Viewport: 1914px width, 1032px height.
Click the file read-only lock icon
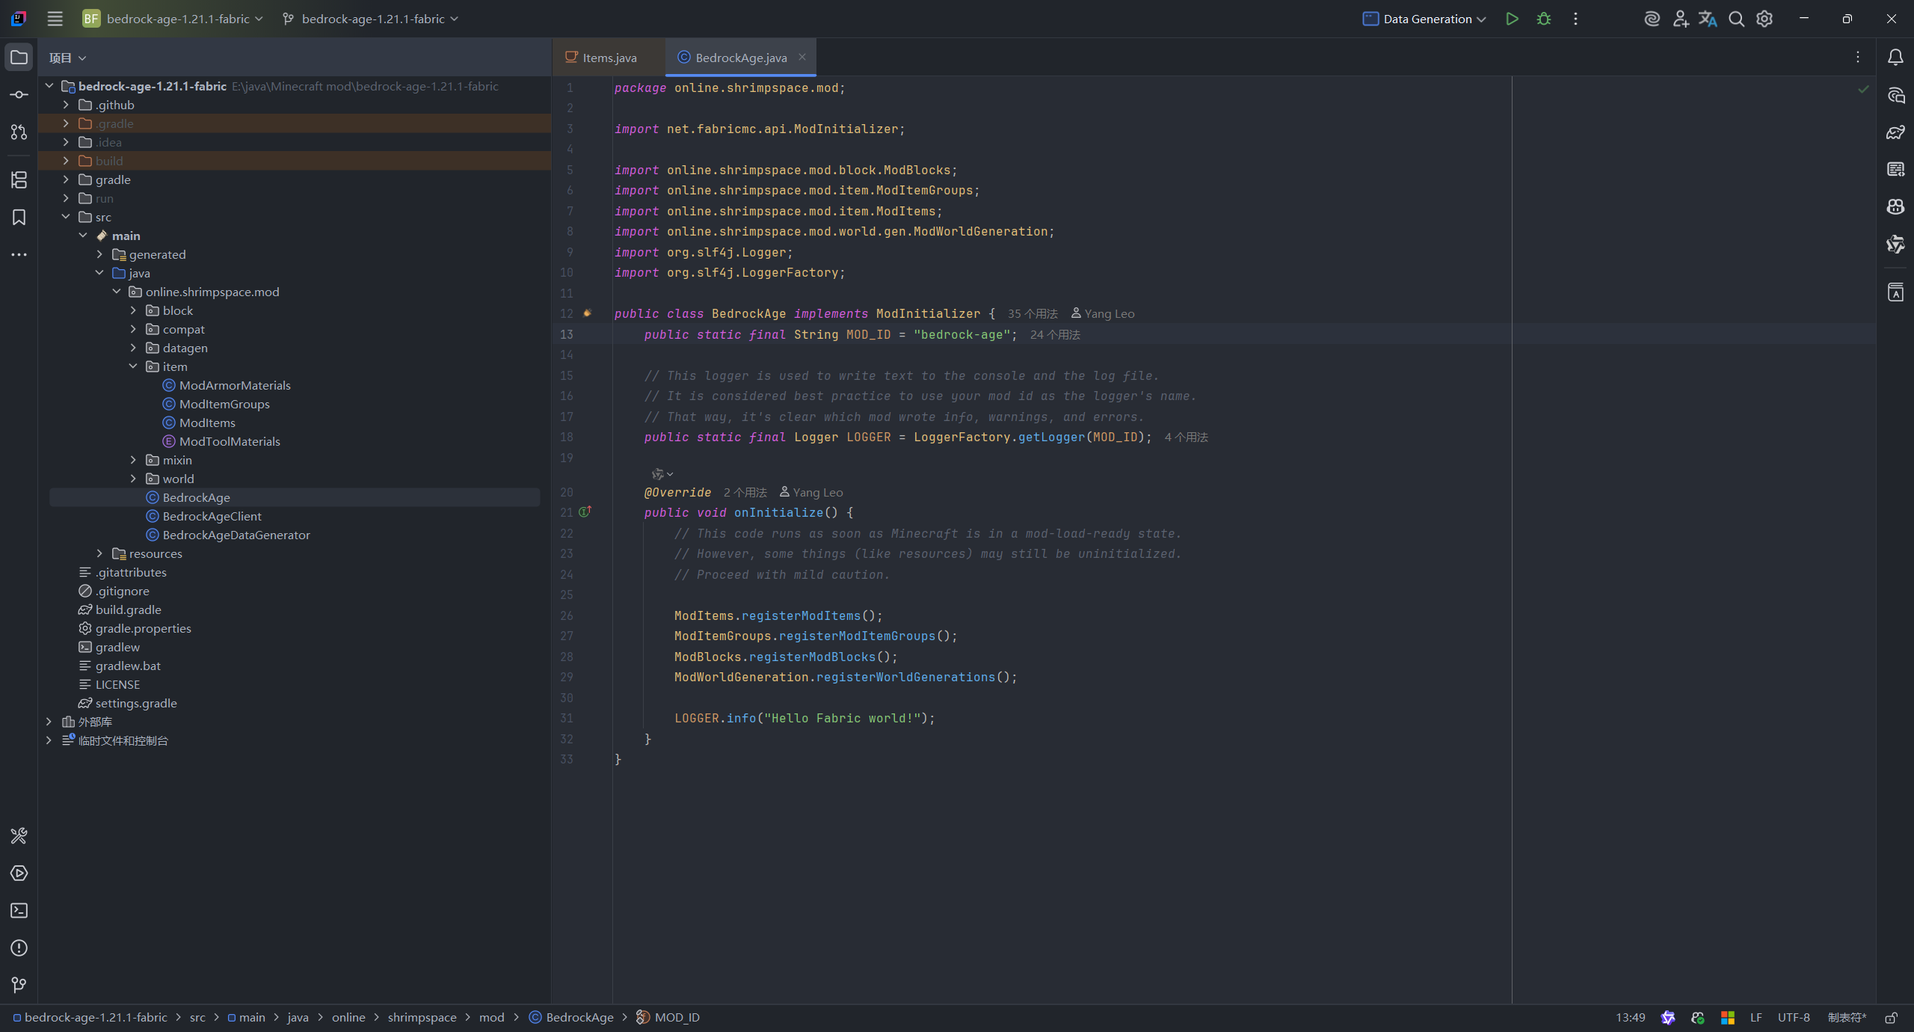coord(1891,1017)
